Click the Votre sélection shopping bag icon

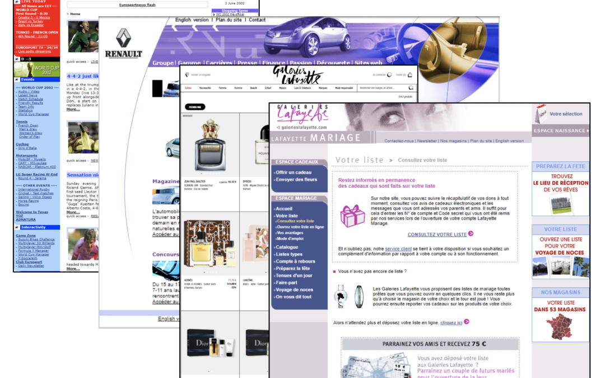[x=541, y=114]
